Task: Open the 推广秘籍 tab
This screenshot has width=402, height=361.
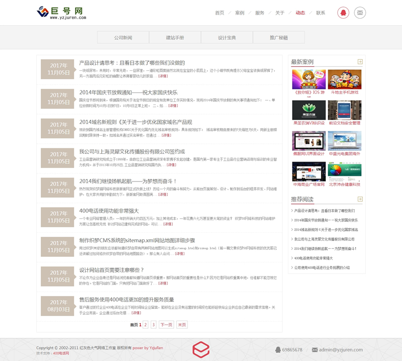Action: pos(278,38)
